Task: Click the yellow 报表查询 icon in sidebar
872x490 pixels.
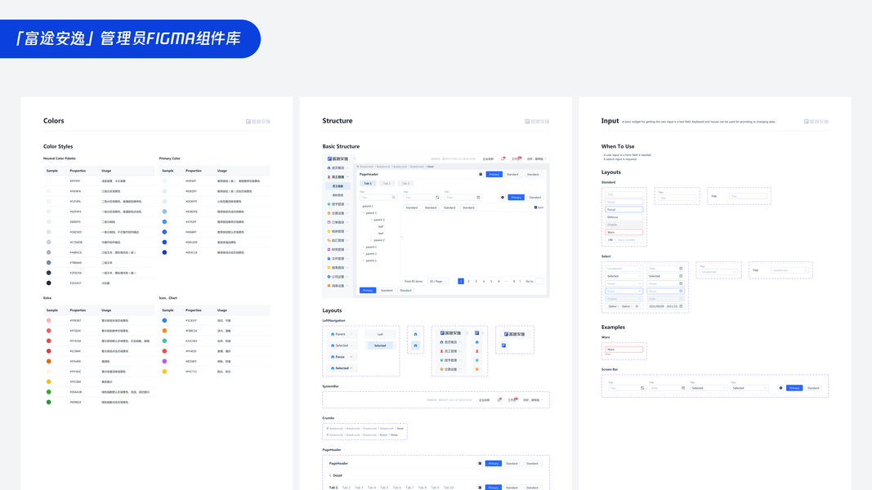Action: (x=329, y=267)
